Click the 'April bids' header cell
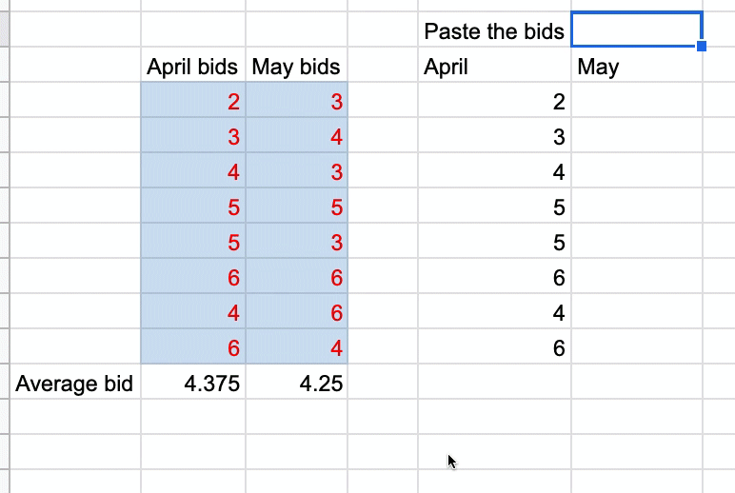 coord(192,67)
